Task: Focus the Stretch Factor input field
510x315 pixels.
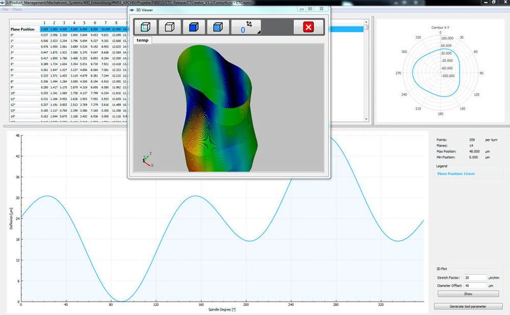Action: pos(475,277)
